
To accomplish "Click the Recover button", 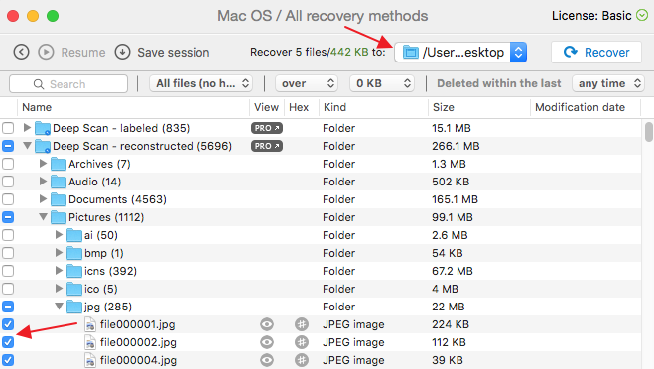I will click(596, 53).
